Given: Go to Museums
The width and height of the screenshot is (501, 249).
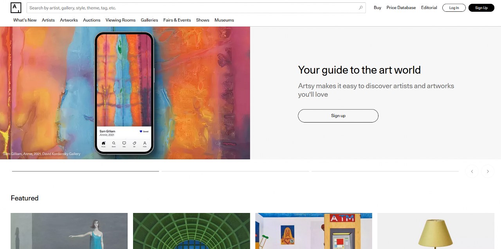Looking at the screenshot, I should (224, 20).
